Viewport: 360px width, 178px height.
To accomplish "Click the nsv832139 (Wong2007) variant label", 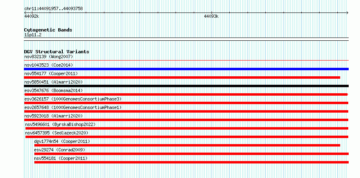I will click(49, 57).
